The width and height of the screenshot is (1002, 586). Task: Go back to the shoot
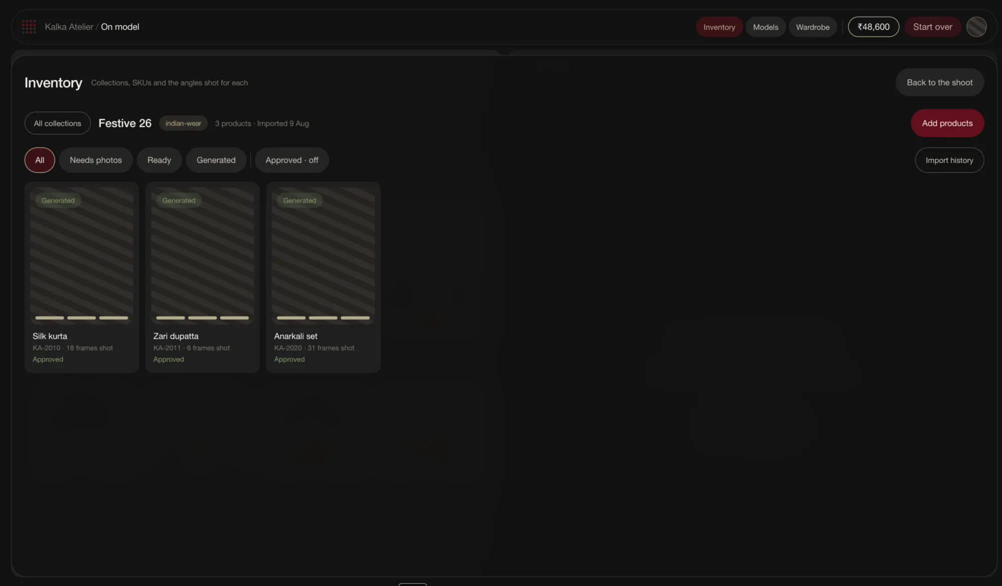tap(939, 83)
